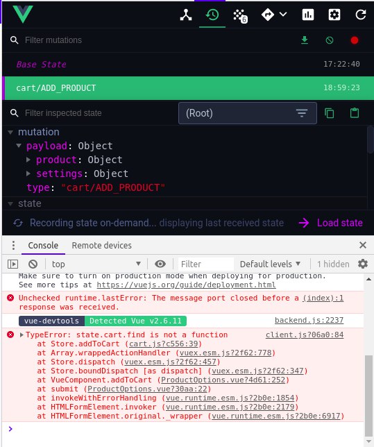The width and height of the screenshot is (374, 447).
Task: Open the console settings gear
Action: 363,264
